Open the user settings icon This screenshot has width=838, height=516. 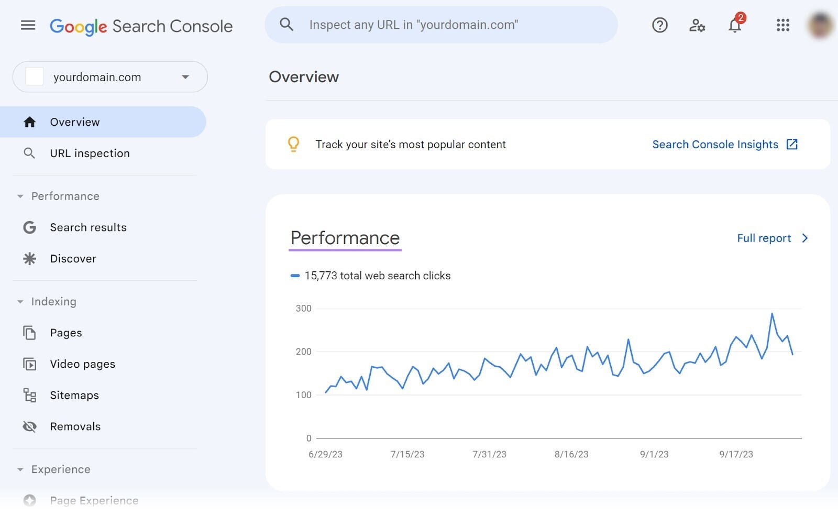pos(697,25)
